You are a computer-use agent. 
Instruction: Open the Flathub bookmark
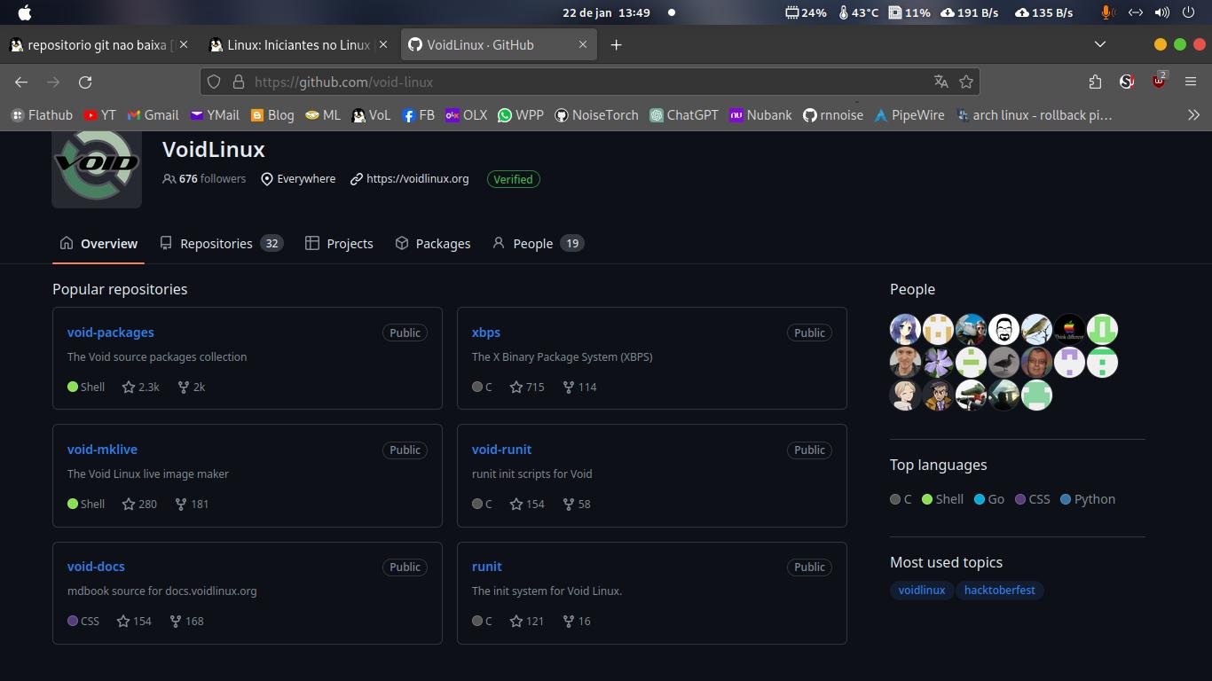click(x=42, y=115)
